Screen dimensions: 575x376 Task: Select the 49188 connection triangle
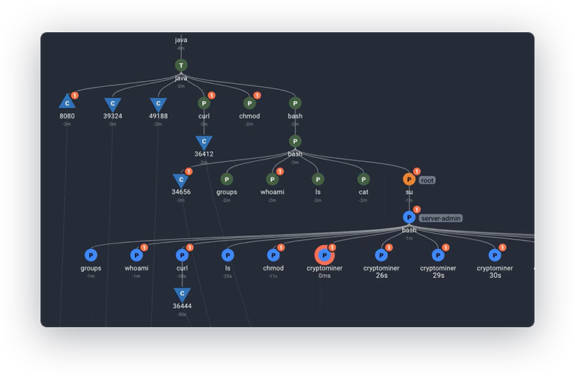click(157, 104)
